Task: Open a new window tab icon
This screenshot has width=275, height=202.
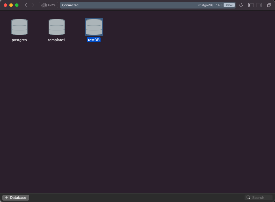Action: [x=269, y=5]
